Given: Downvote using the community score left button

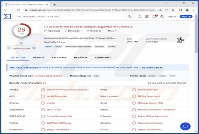Looking at the screenshot, I should [9, 48].
